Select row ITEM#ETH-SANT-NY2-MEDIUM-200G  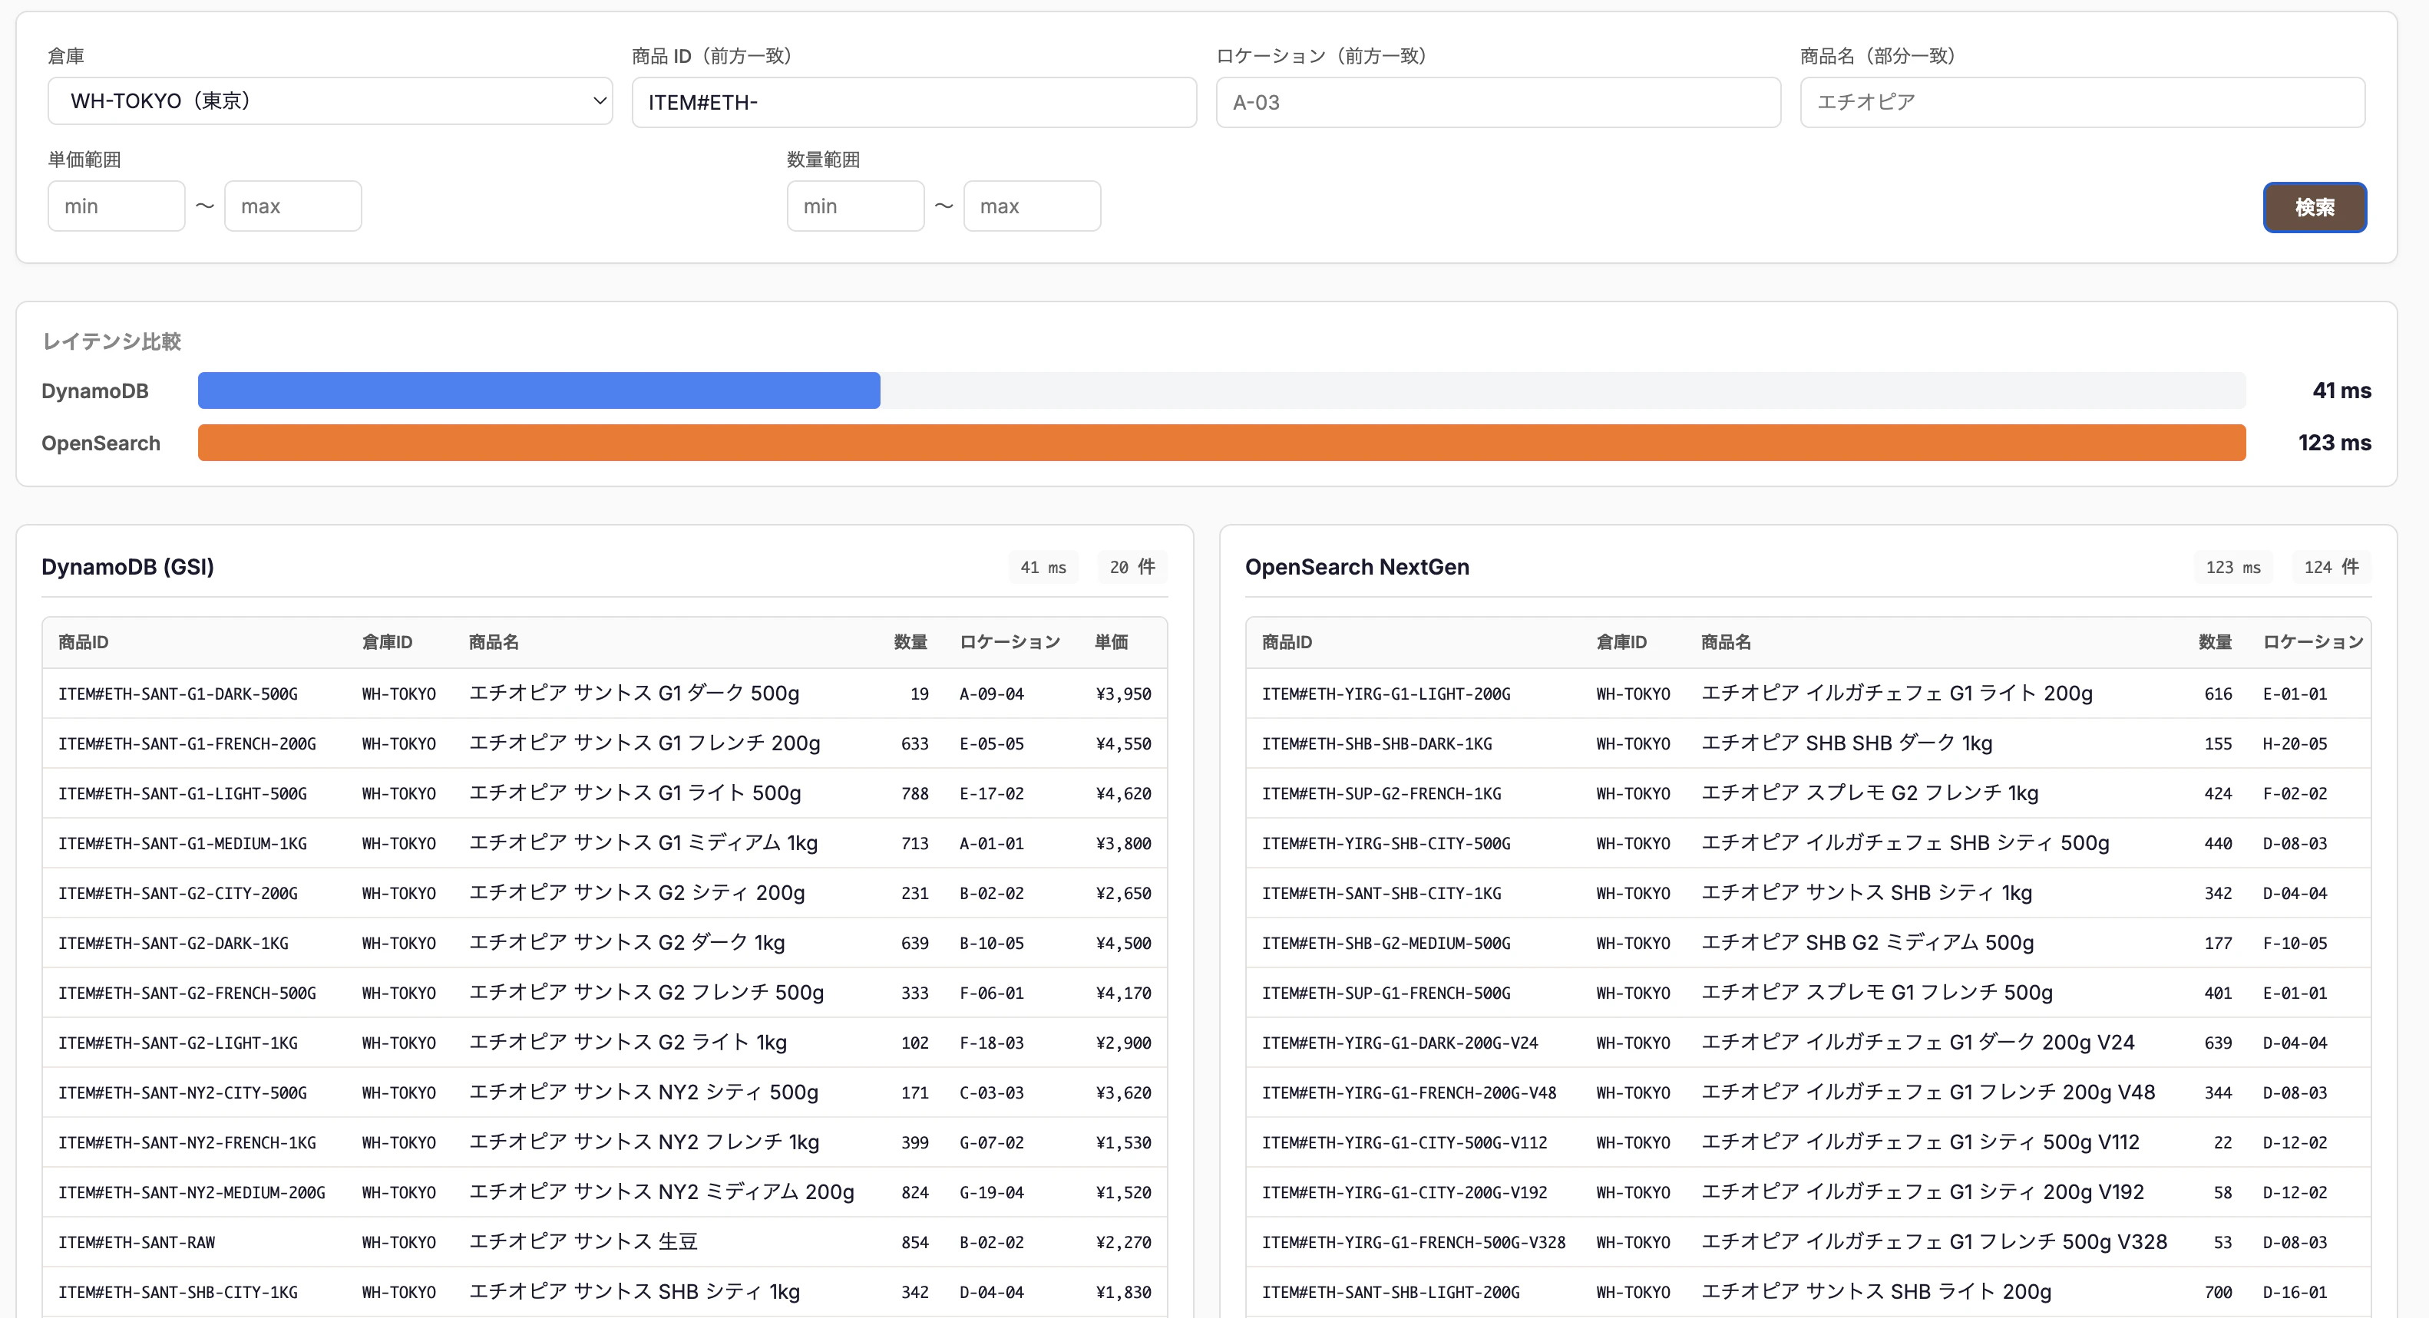click(x=604, y=1193)
